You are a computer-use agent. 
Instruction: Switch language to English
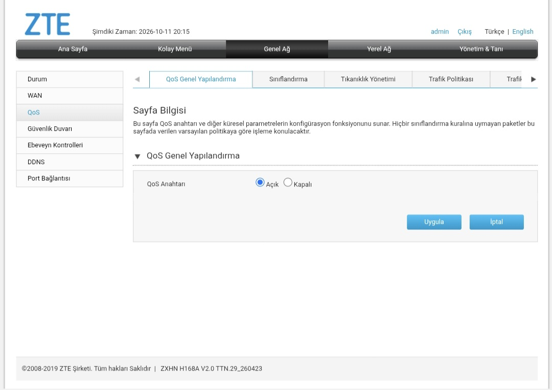click(x=522, y=32)
